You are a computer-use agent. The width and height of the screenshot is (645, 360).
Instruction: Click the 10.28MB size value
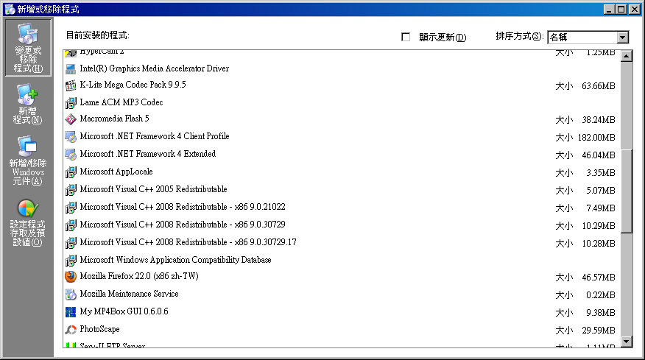(599, 244)
